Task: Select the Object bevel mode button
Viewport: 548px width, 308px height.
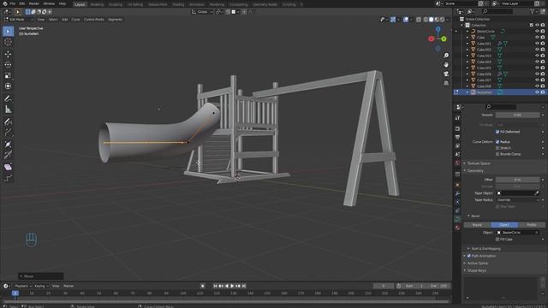Action: click(504, 225)
